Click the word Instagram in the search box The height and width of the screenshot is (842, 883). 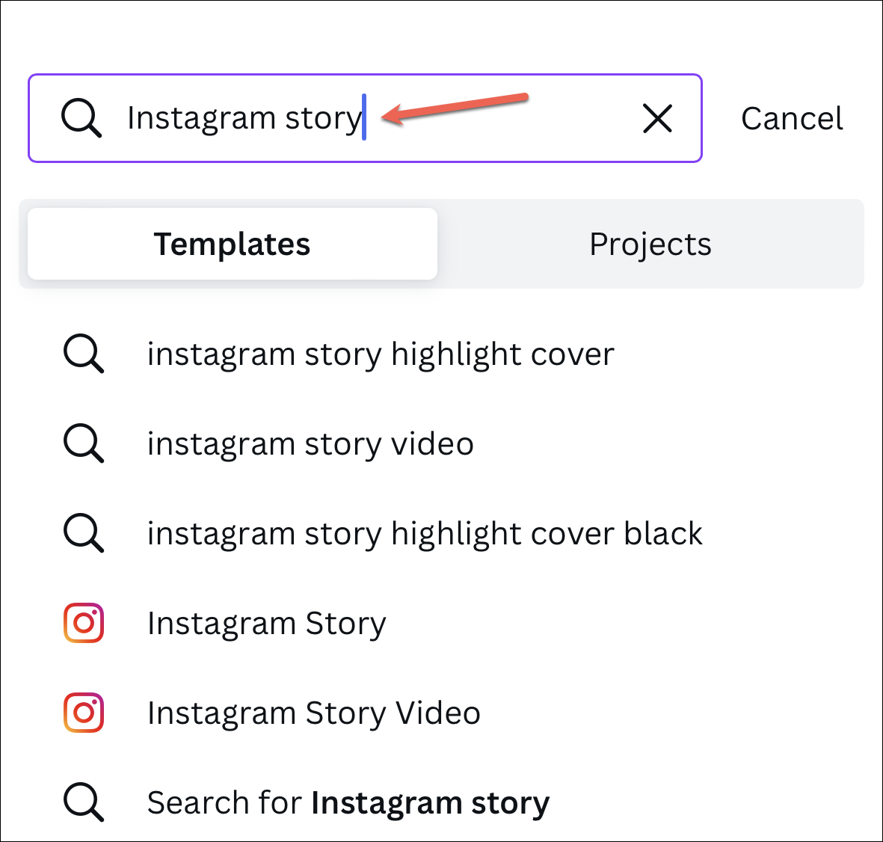tap(201, 120)
